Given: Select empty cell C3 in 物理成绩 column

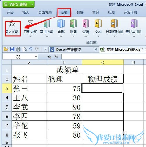Looking at the screenshot, I should point(103,88).
